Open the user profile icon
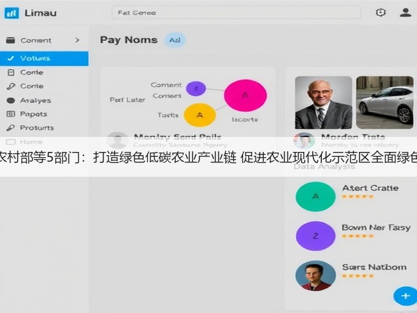Screen dimensions: 417x313 tap(405, 12)
